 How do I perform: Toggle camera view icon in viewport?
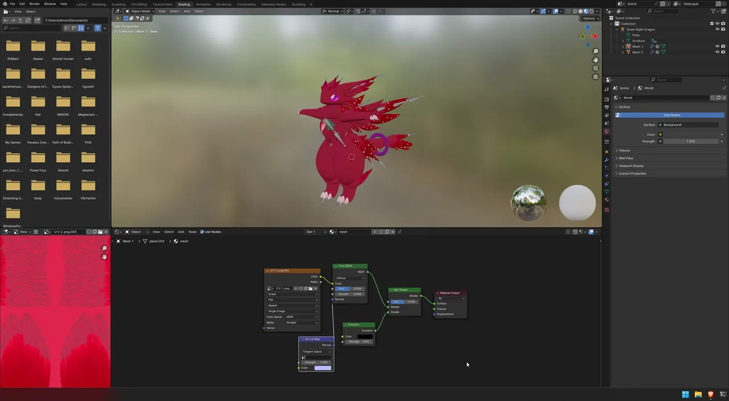[596, 68]
